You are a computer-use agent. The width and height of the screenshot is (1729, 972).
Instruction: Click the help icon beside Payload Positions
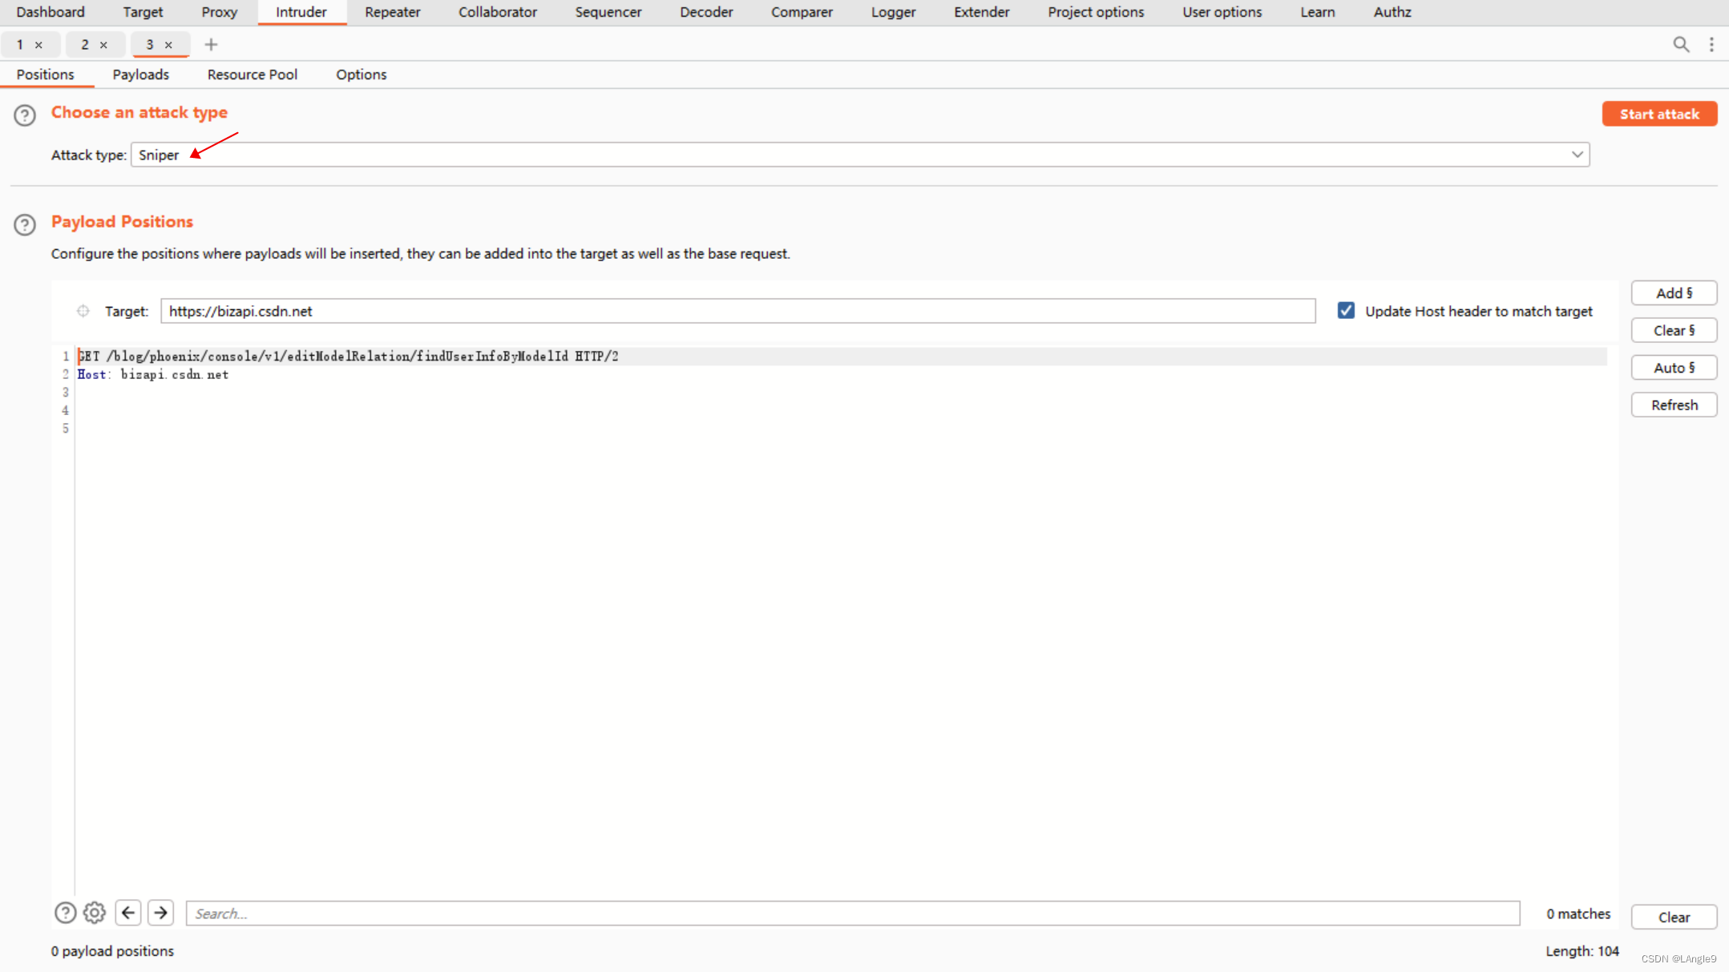25,224
